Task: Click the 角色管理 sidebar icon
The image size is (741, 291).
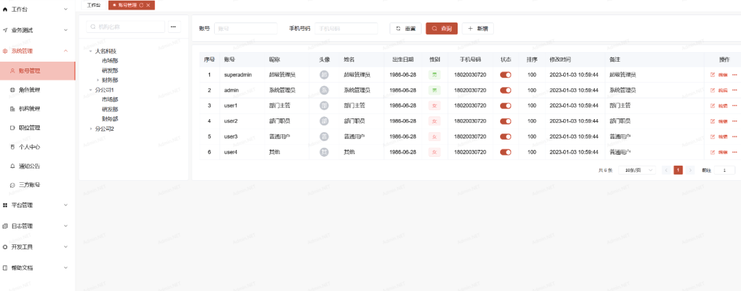Action: 12,90
